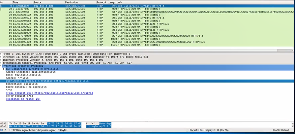Viewport: 295px width, 134px height.
Task: Select packet 45 GET ?id=4921 request
Action: click(x=147, y=24)
